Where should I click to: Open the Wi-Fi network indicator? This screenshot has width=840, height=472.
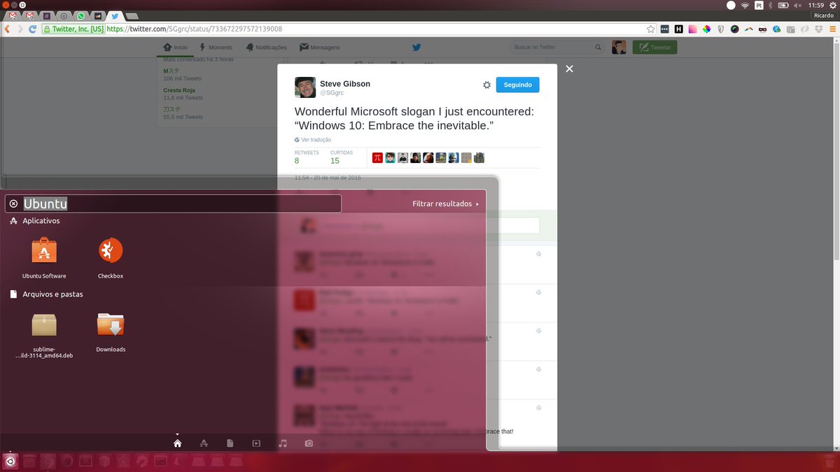[x=745, y=5]
